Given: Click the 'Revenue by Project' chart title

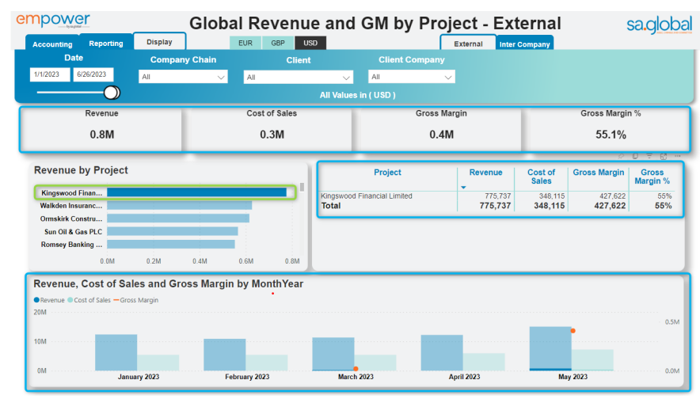Looking at the screenshot, I should coord(81,170).
